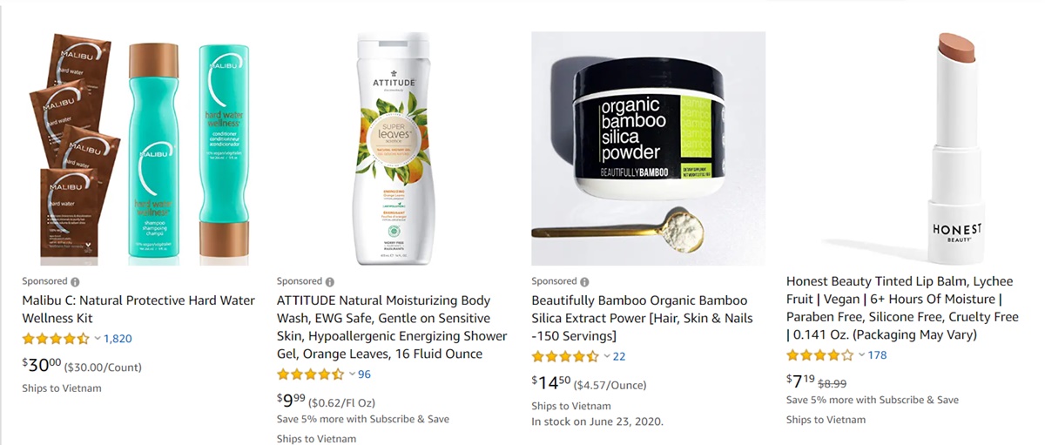Click the $7.19 price of Honest lip balm
Screen dimensions: 1045x445
click(x=800, y=381)
